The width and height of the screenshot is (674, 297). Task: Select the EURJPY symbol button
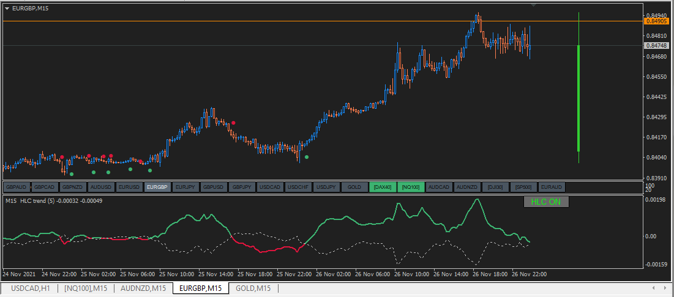[x=185, y=187]
